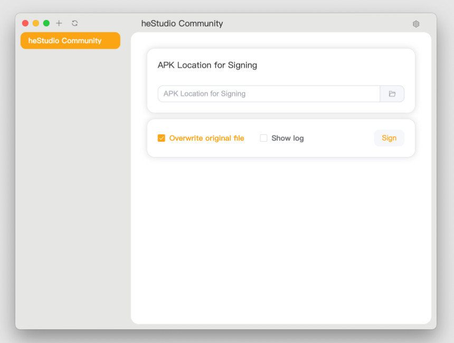Click the empty white area below the Sign card
Image resolution: width=454 pixels, height=343 pixels.
pyautogui.click(x=281, y=238)
